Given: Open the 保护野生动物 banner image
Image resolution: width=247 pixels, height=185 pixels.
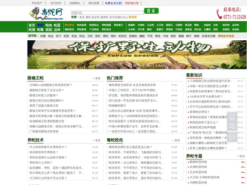Looking at the screenshot, I should (x=137, y=55).
